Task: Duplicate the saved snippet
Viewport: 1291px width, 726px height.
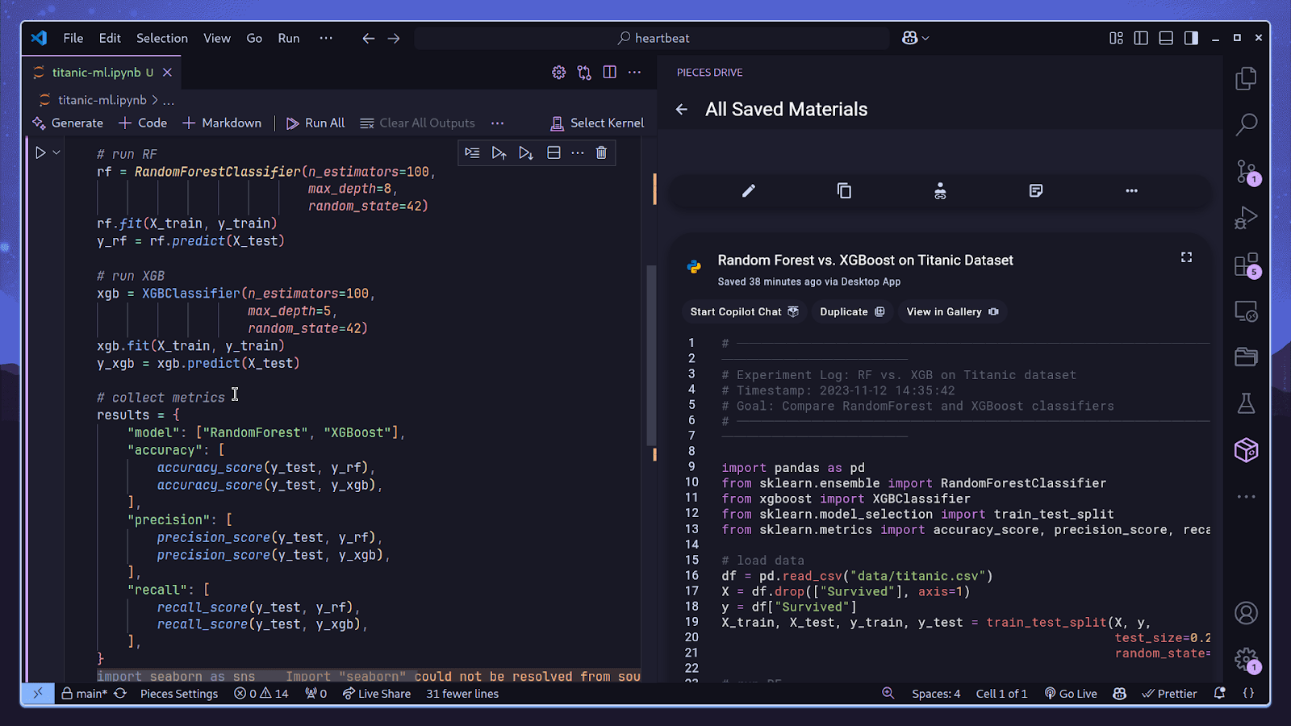Action: pos(852,312)
